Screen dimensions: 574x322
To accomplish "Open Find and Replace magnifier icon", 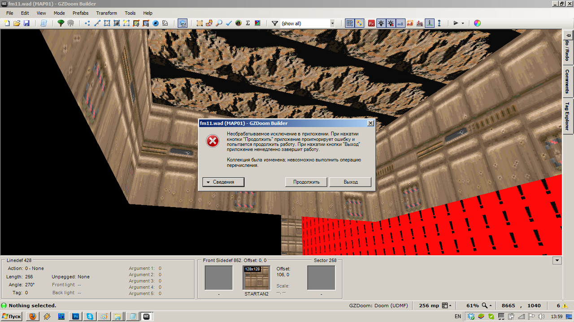I will (x=219, y=23).
